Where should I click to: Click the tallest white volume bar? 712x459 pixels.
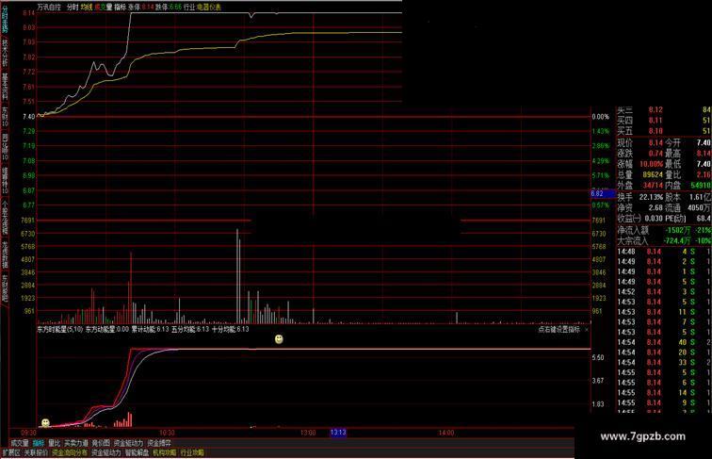(x=237, y=276)
